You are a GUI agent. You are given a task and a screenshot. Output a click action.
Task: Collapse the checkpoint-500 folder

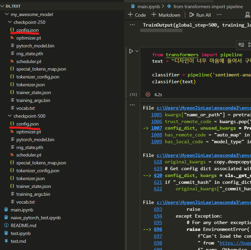(10, 116)
